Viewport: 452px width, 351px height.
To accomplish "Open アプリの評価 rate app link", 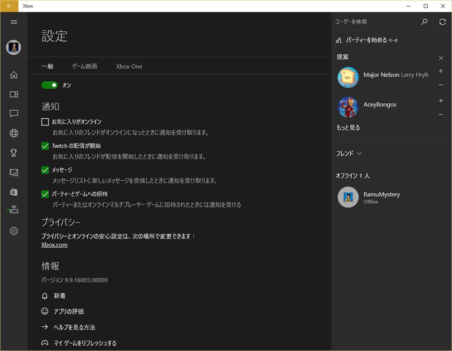I will pos(68,312).
